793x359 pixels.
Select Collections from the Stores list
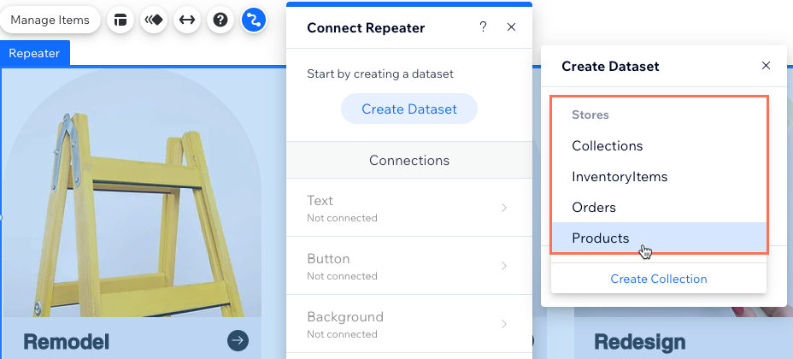coord(607,146)
